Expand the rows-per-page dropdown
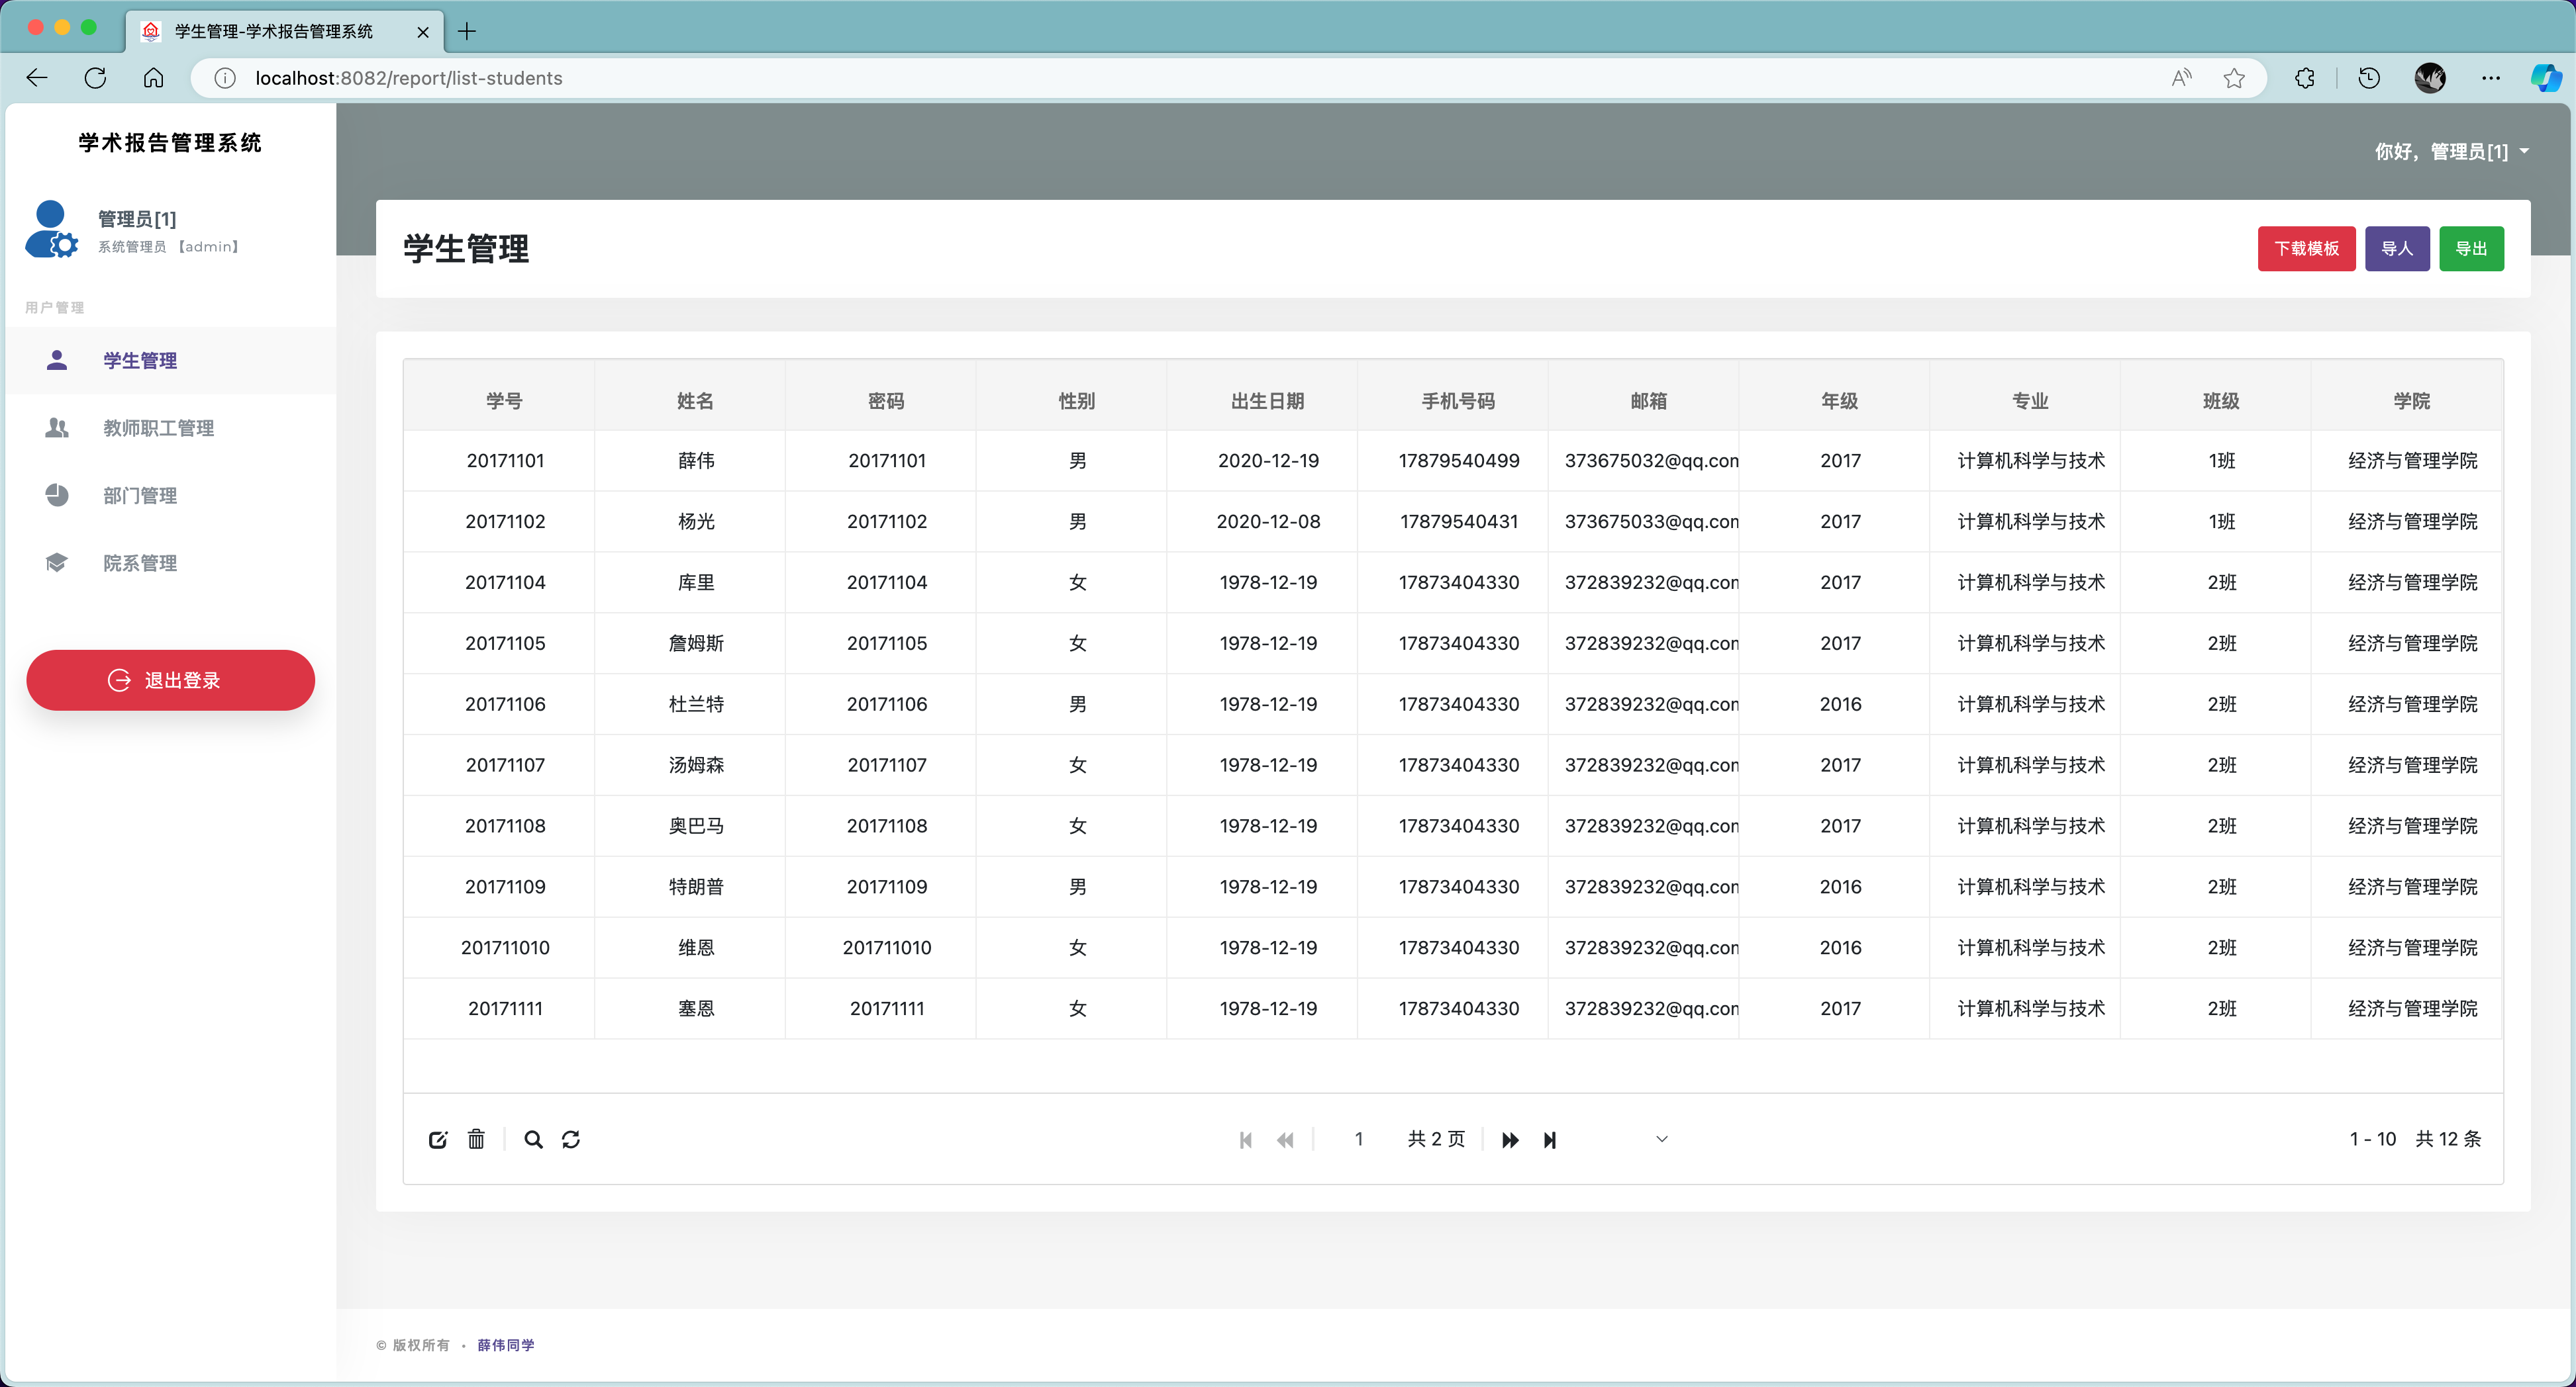The image size is (2576, 1387). click(1661, 1139)
